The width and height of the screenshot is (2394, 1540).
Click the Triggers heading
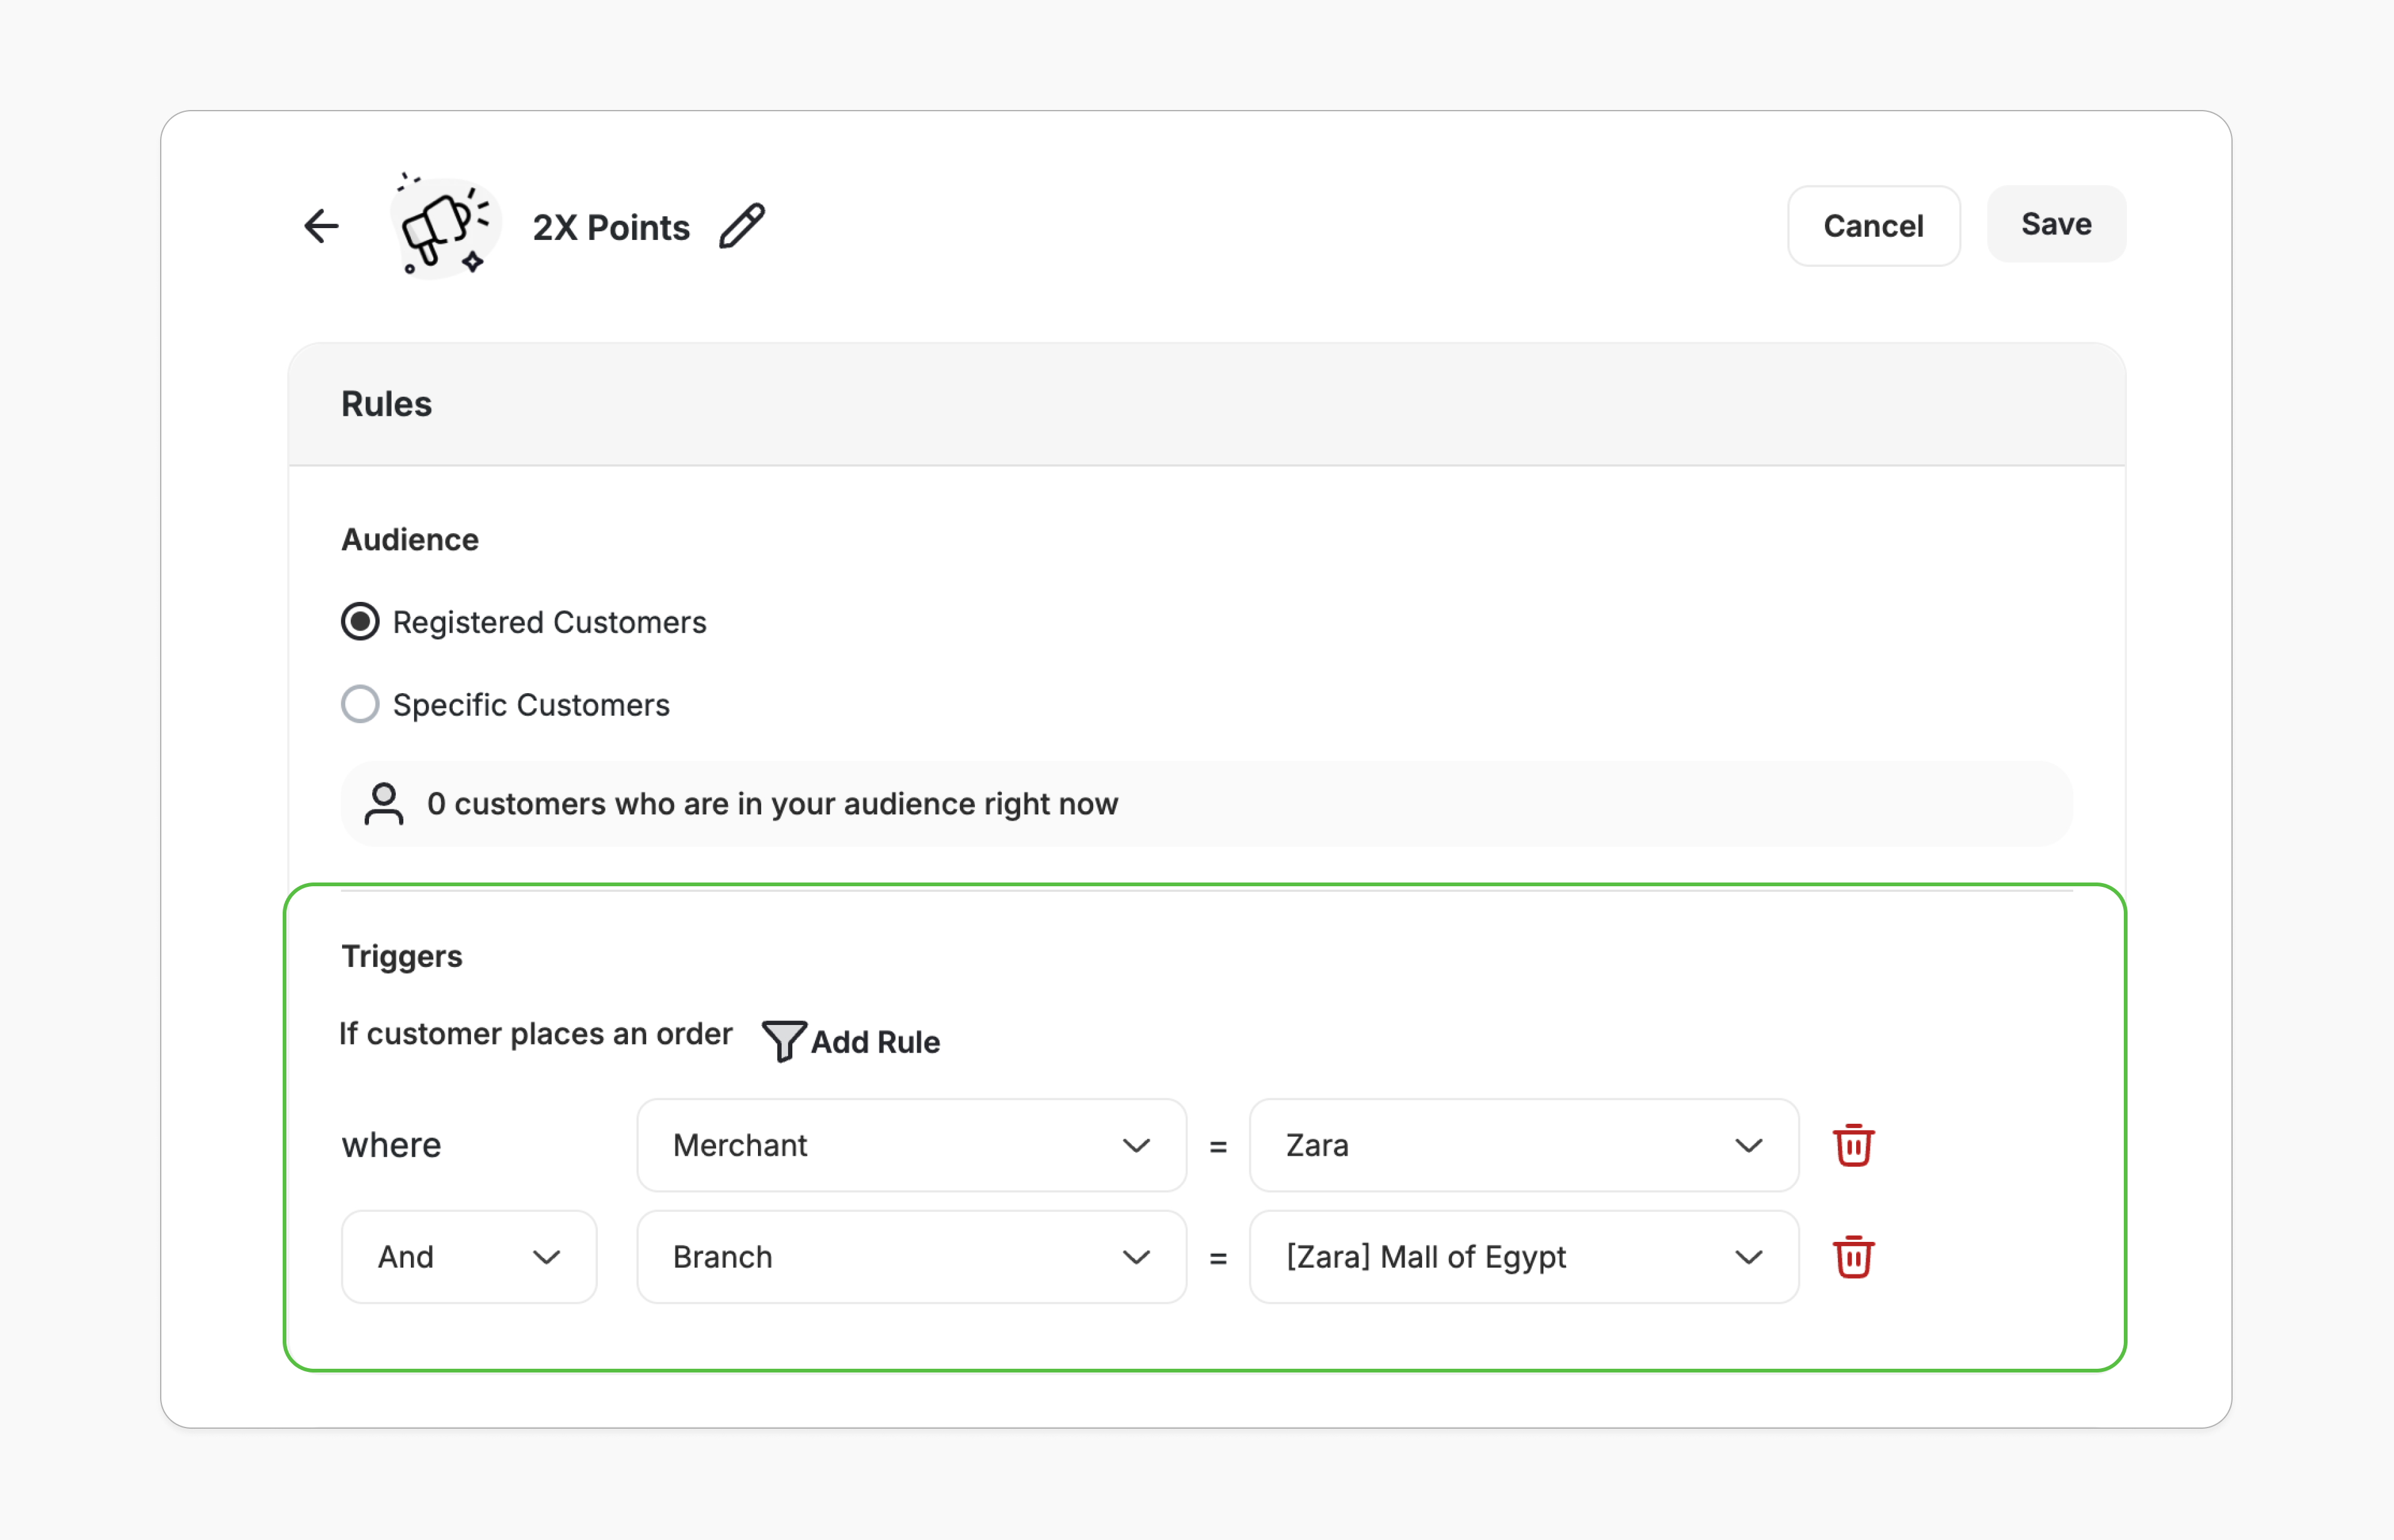(x=402, y=956)
